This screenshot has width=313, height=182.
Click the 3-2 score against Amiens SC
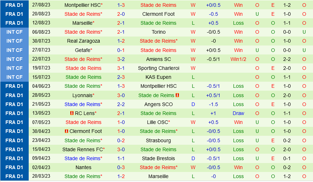[121, 59]
